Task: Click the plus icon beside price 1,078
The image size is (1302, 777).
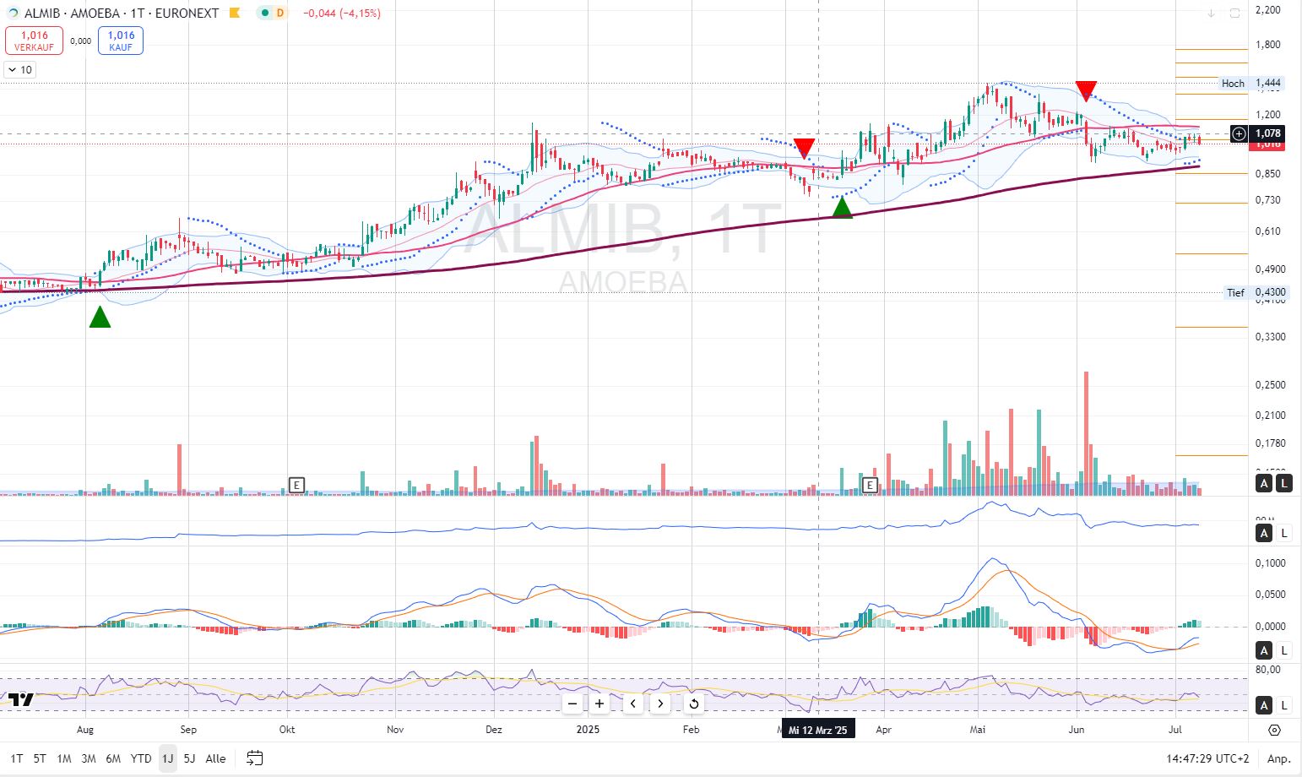Action: pos(1239,133)
